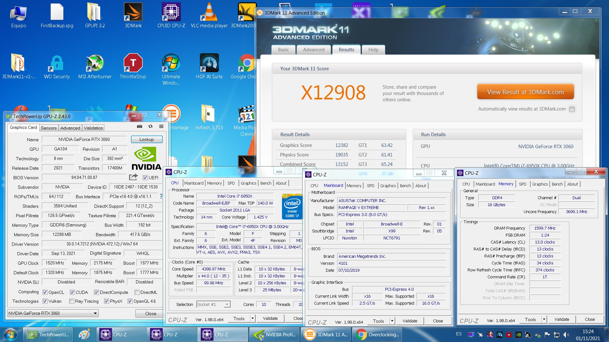Click the network tray icon
Screen dimensions: 609x342
[556, 334]
